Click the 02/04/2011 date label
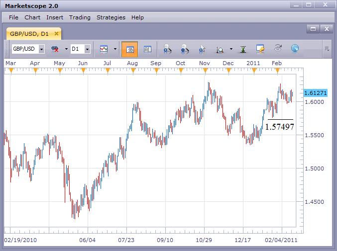Viewport: 337px width, 251px height. coord(281,240)
